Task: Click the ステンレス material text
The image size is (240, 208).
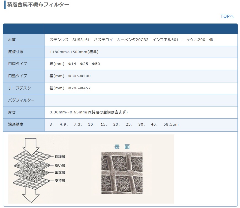Action: tap(59, 40)
